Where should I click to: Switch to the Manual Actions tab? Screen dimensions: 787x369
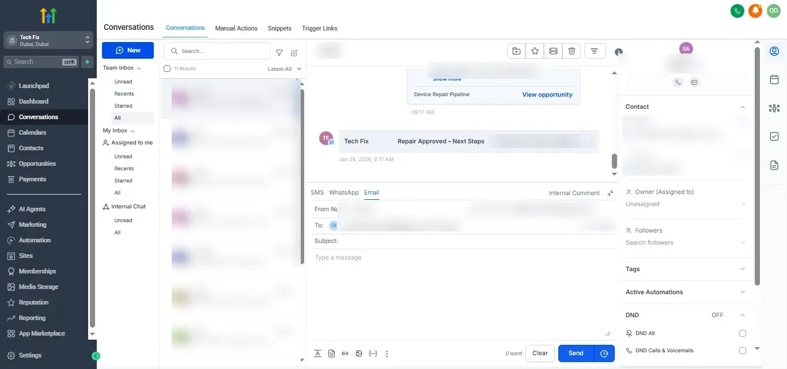[x=236, y=28]
